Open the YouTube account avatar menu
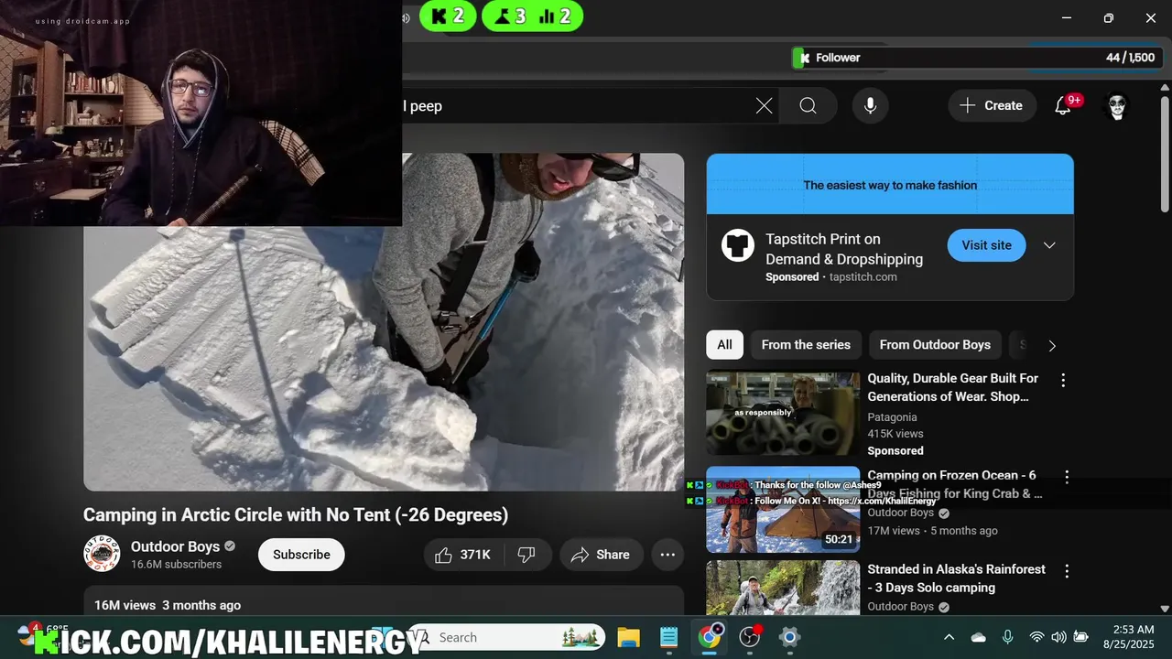 pos(1116,106)
